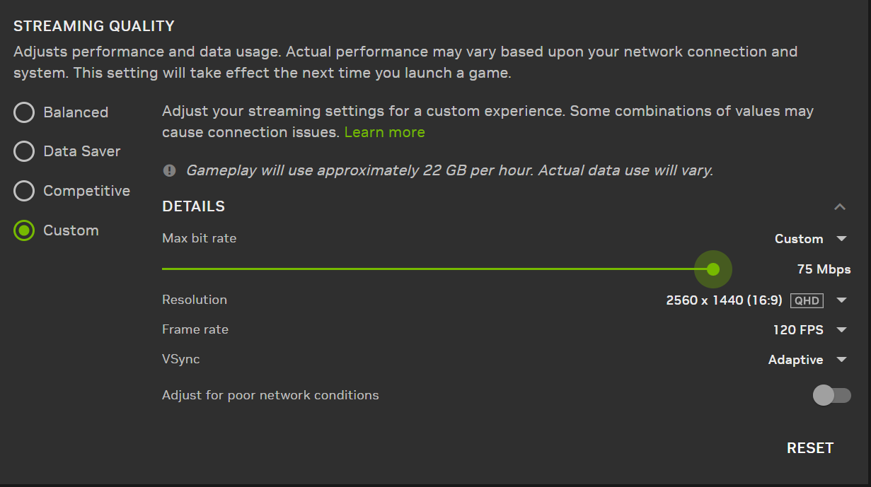Open the Resolution 2560 x 1440 dropdown
The image size is (871, 487).
pos(756,300)
